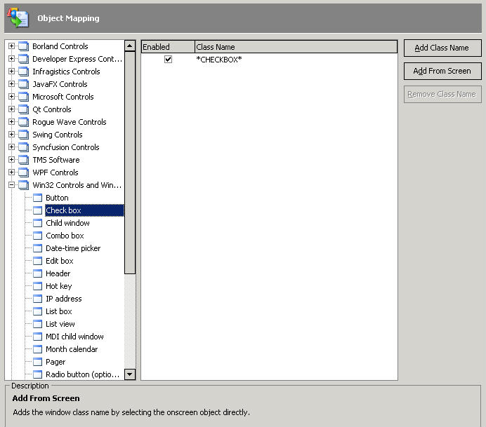Image resolution: width=486 pixels, height=427 pixels.
Task: Select the IP address tree item
Action: (63, 299)
